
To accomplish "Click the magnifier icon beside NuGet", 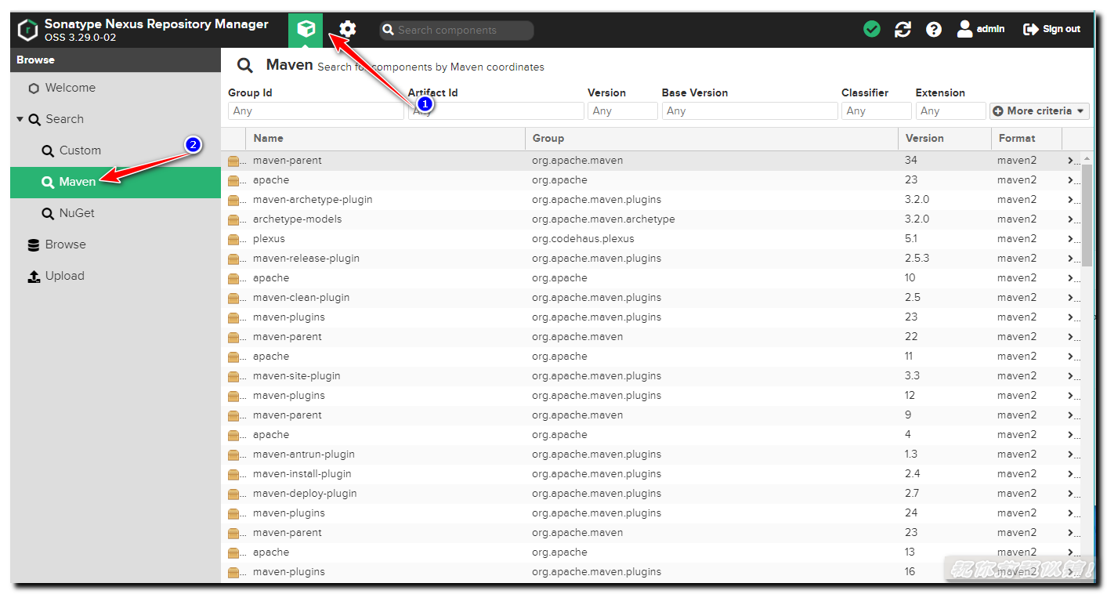I will (x=48, y=213).
